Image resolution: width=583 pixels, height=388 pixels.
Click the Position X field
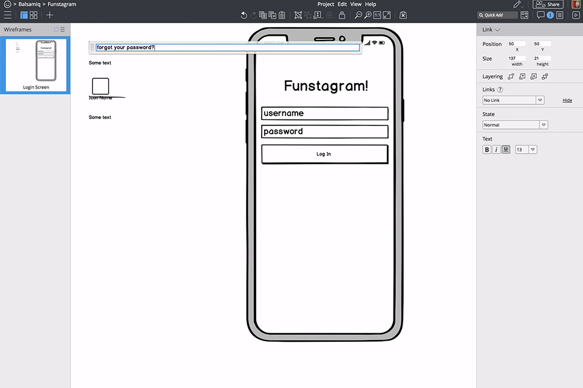pos(517,44)
